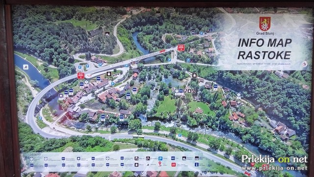
Task: Click the swimming icon on the left river
Action: (26, 67)
